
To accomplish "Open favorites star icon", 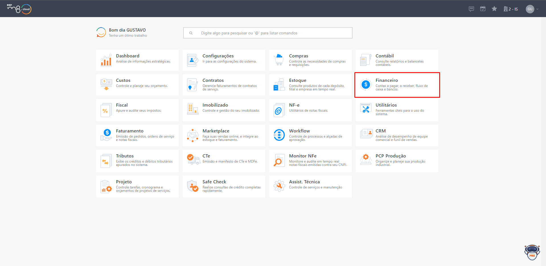I will (494, 9).
